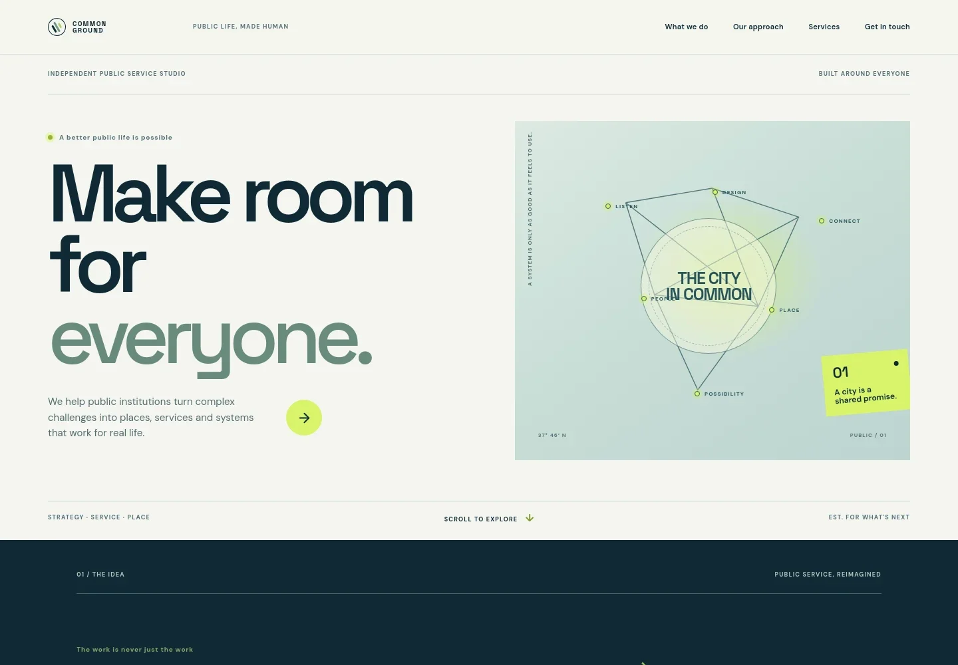Click the Common Ground logo icon
The height and width of the screenshot is (665, 958).
pyautogui.click(x=57, y=27)
